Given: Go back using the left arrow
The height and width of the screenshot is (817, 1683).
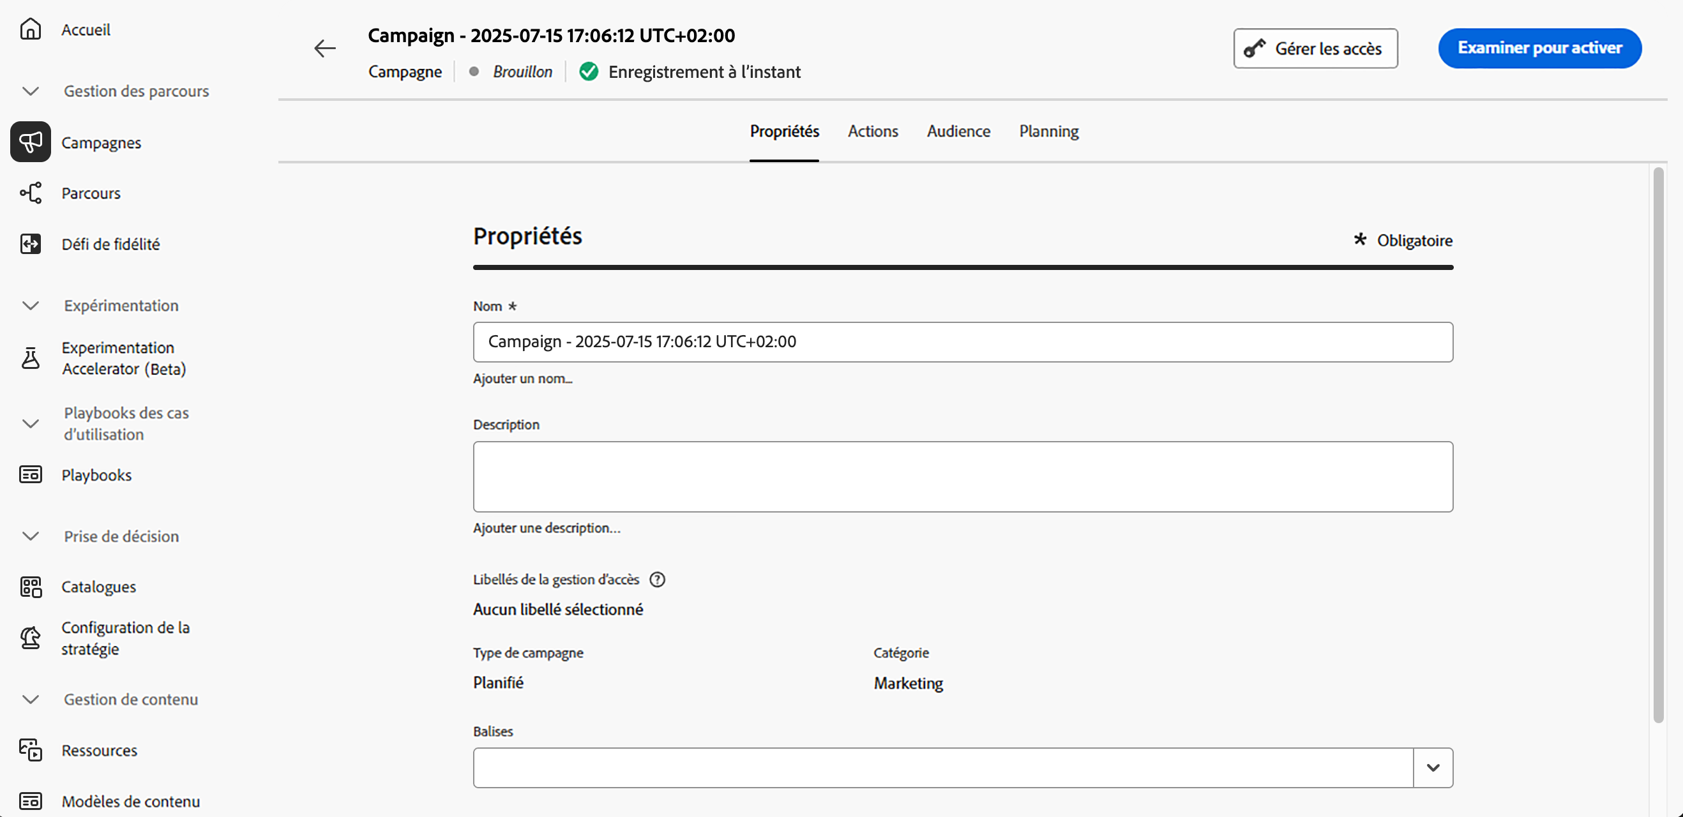Looking at the screenshot, I should tap(324, 49).
